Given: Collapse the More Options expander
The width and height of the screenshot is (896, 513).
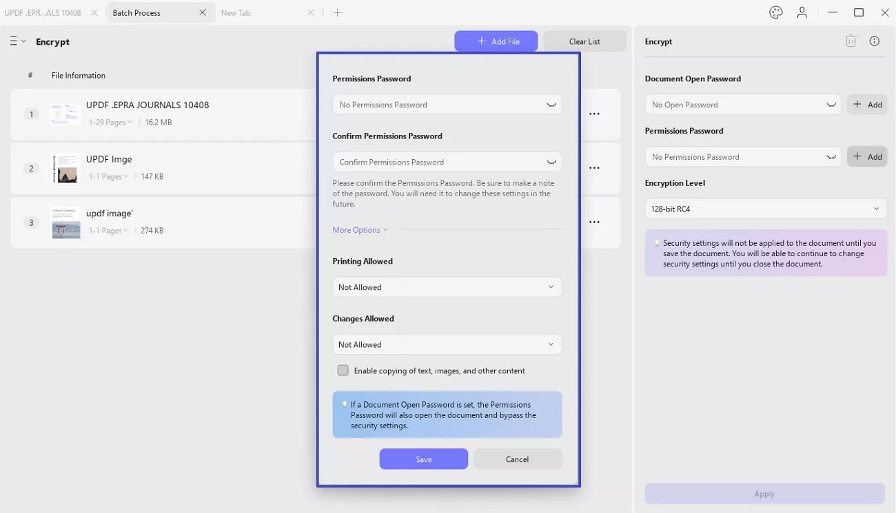Looking at the screenshot, I should pos(360,230).
